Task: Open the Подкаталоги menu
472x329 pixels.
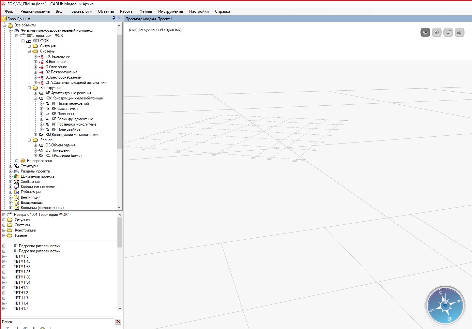Action: tap(80, 11)
